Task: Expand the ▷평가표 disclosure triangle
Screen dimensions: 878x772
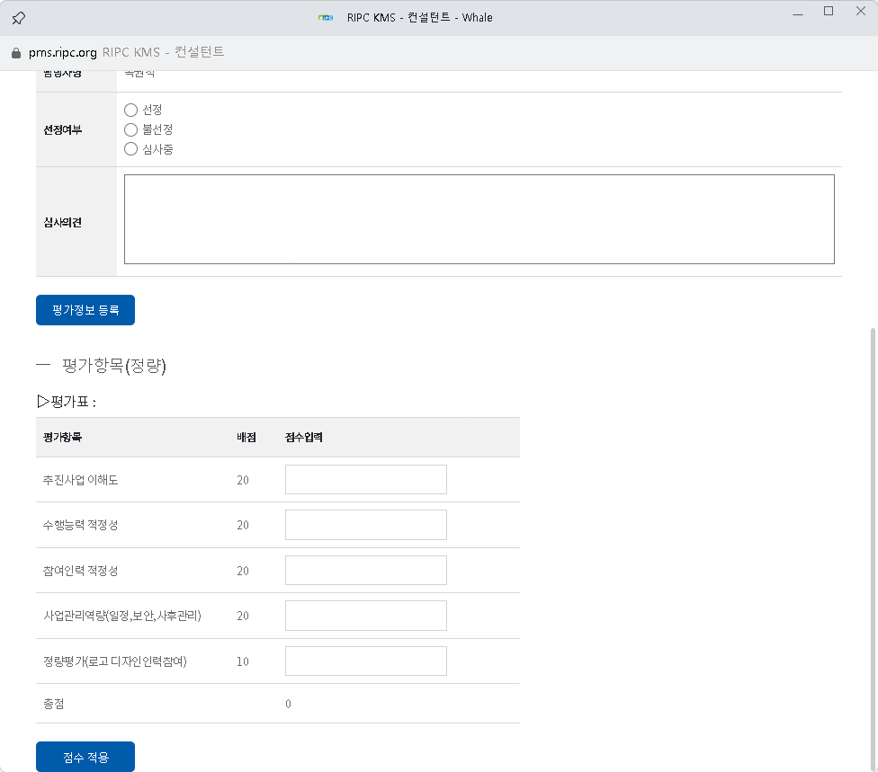Action: [42, 402]
